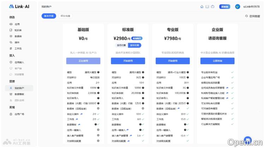The width and height of the screenshot is (265, 148).
Task: Click upgrade arrow beside 基础版 自定义插件
Action: pos(82,114)
